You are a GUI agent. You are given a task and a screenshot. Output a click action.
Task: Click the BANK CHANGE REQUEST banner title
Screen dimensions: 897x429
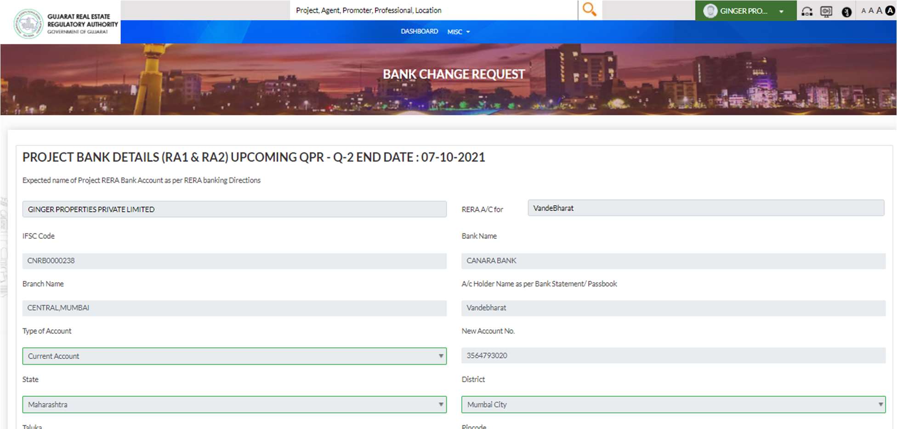click(x=454, y=74)
